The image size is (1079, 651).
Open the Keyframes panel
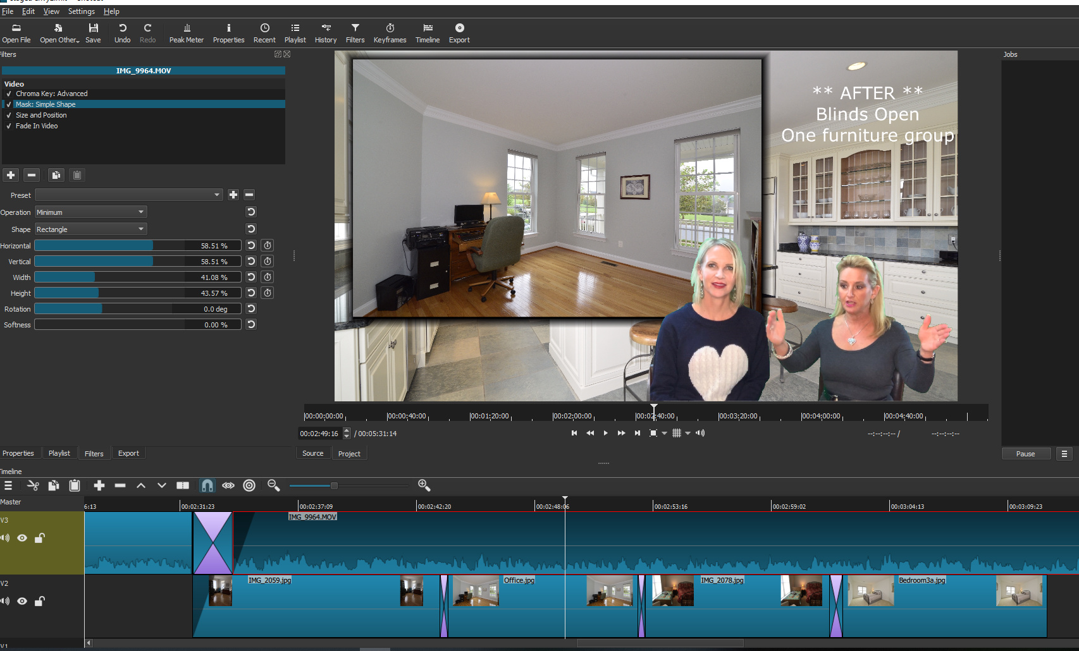click(390, 33)
